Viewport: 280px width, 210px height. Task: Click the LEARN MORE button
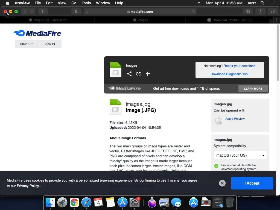[253, 89]
